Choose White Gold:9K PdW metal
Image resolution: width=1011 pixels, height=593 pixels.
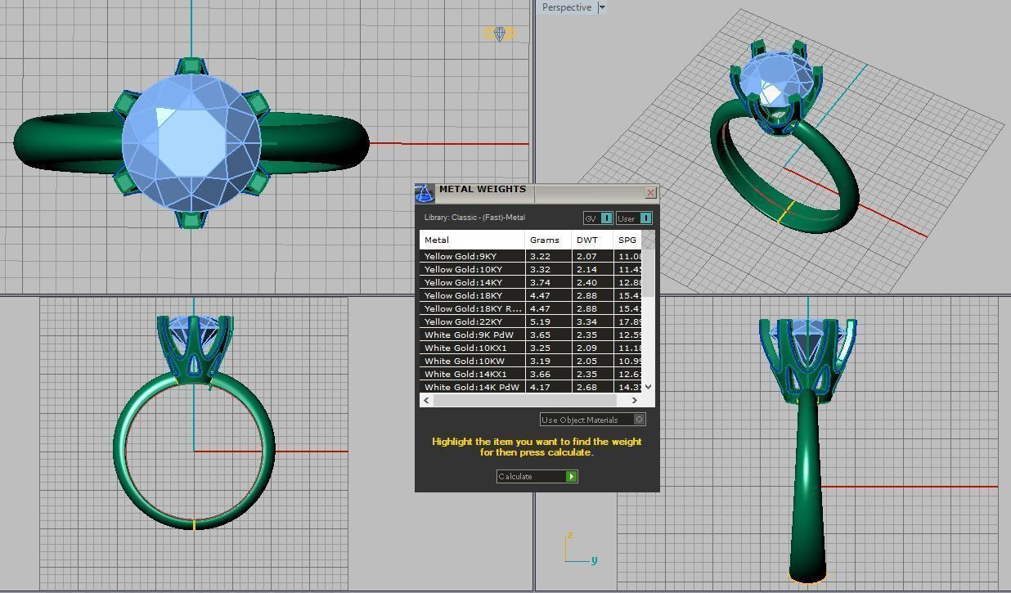531,335
